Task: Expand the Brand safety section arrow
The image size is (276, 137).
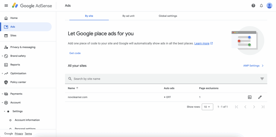Action: pyautogui.click(x=2, y=56)
